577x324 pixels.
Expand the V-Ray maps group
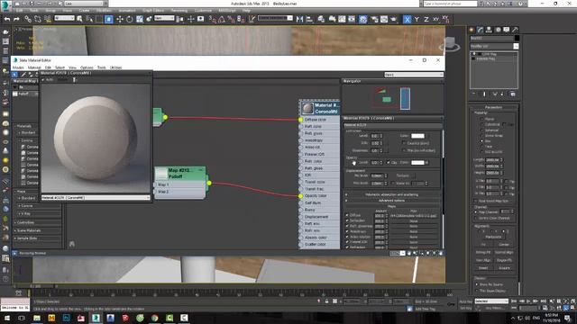coord(26,213)
